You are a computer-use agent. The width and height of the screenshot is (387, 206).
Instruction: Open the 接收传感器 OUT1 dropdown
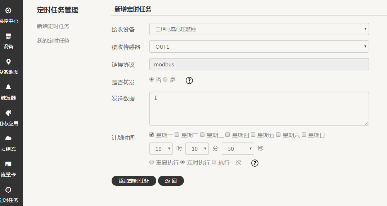pyautogui.click(x=259, y=47)
